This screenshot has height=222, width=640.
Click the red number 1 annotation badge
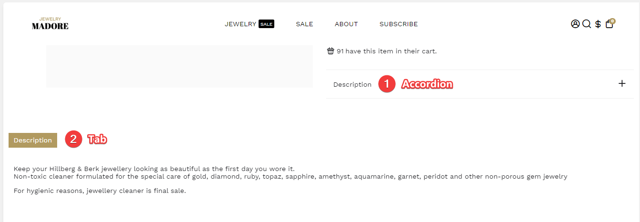[387, 84]
